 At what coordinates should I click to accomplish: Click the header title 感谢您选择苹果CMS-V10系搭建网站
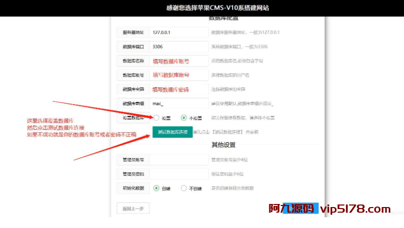218,8
